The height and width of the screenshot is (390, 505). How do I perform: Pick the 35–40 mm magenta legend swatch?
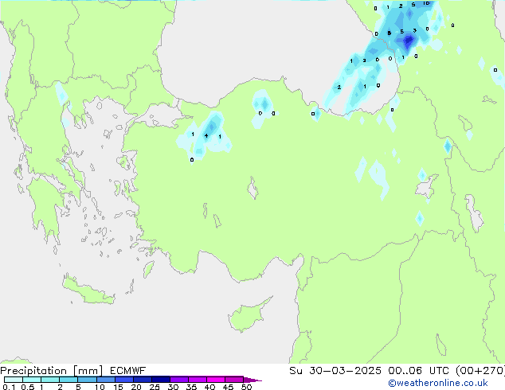(197, 380)
